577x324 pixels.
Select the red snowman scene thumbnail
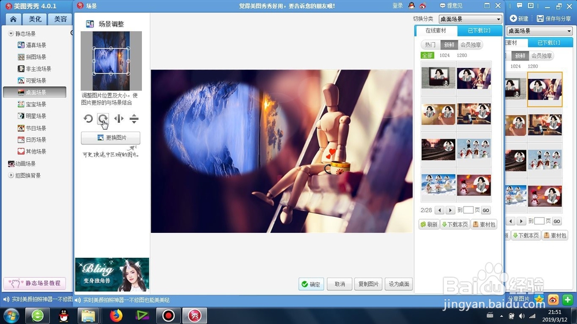coord(474,185)
